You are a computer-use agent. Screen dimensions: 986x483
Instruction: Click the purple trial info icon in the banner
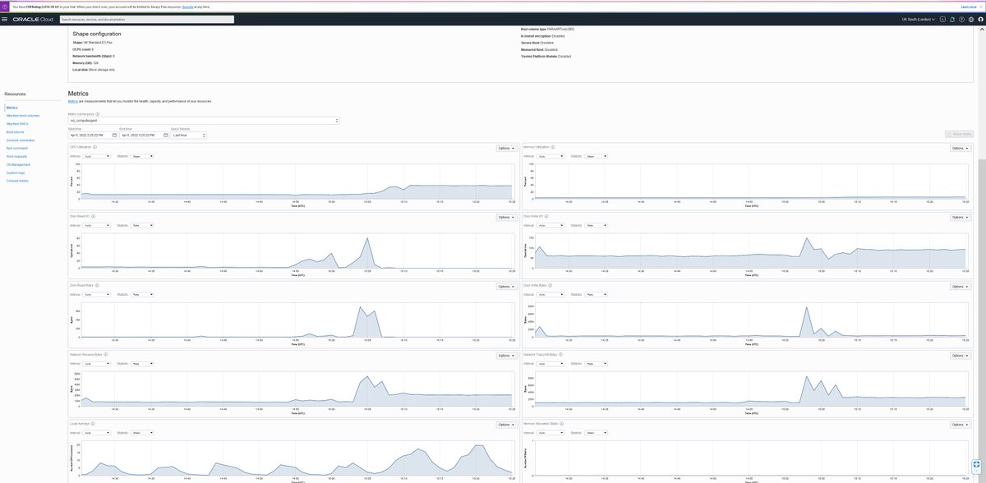[5, 7]
